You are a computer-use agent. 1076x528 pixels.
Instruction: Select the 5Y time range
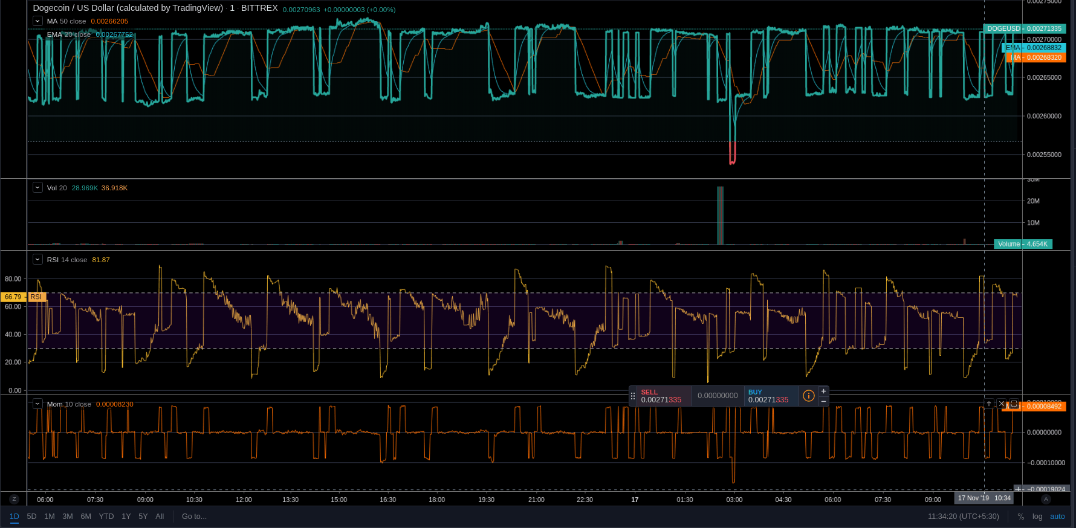tap(143, 517)
